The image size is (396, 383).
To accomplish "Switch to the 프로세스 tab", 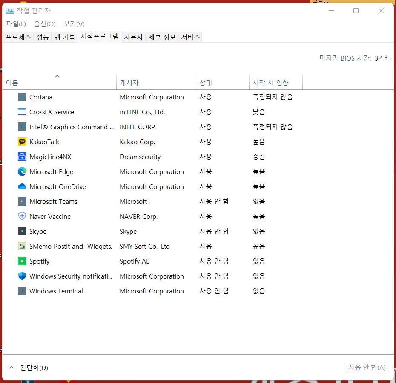I will point(18,37).
